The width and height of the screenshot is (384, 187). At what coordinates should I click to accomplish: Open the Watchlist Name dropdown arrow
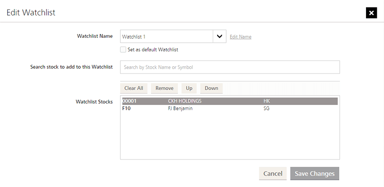pyautogui.click(x=219, y=36)
